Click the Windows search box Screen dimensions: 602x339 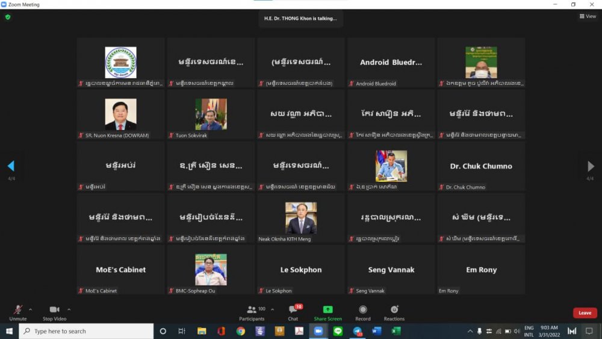click(x=86, y=331)
